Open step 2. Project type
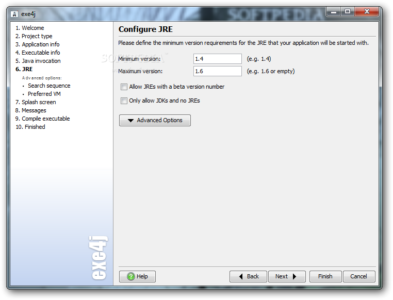Image resolution: width=393 pixels, height=300 pixels. tap(34, 36)
